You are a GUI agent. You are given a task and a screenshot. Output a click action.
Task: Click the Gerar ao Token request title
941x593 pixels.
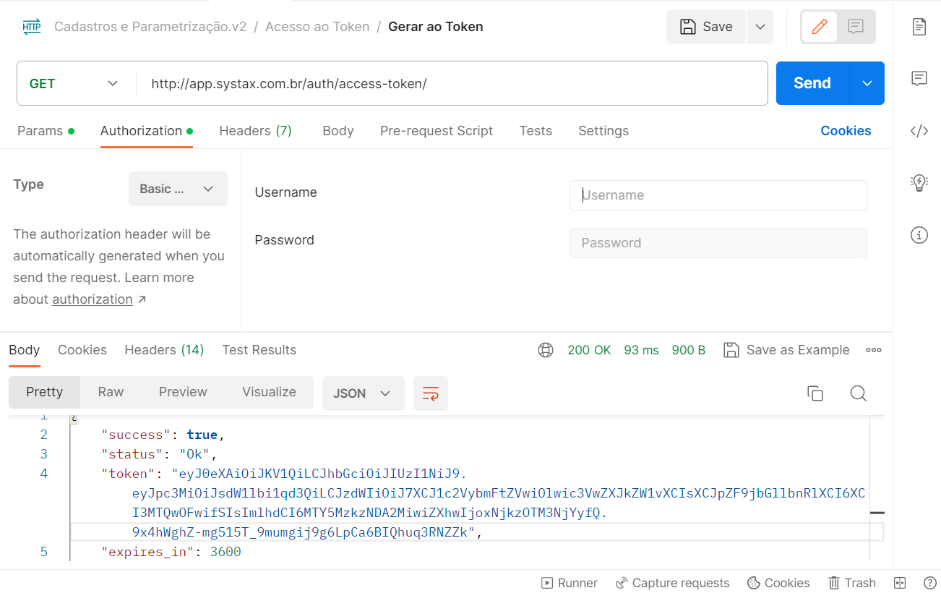click(436, 27)
